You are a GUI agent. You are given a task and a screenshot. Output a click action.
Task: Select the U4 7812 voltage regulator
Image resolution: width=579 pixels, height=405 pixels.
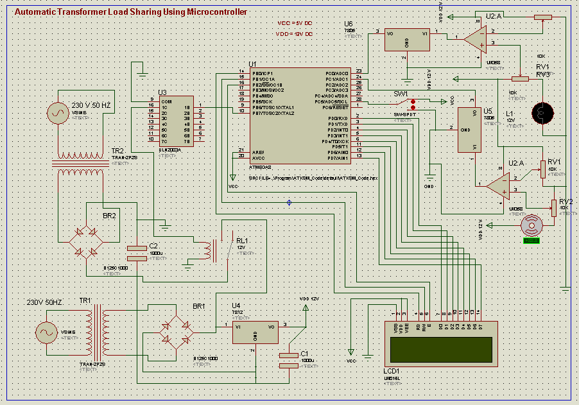[255, 332]
